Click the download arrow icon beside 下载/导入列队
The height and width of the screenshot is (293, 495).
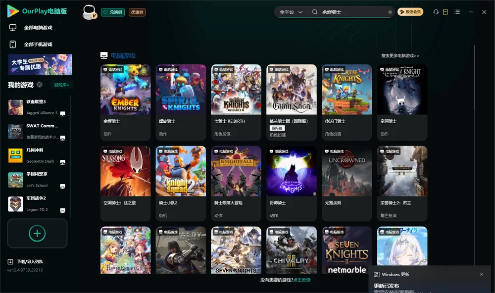pos(10,262)
